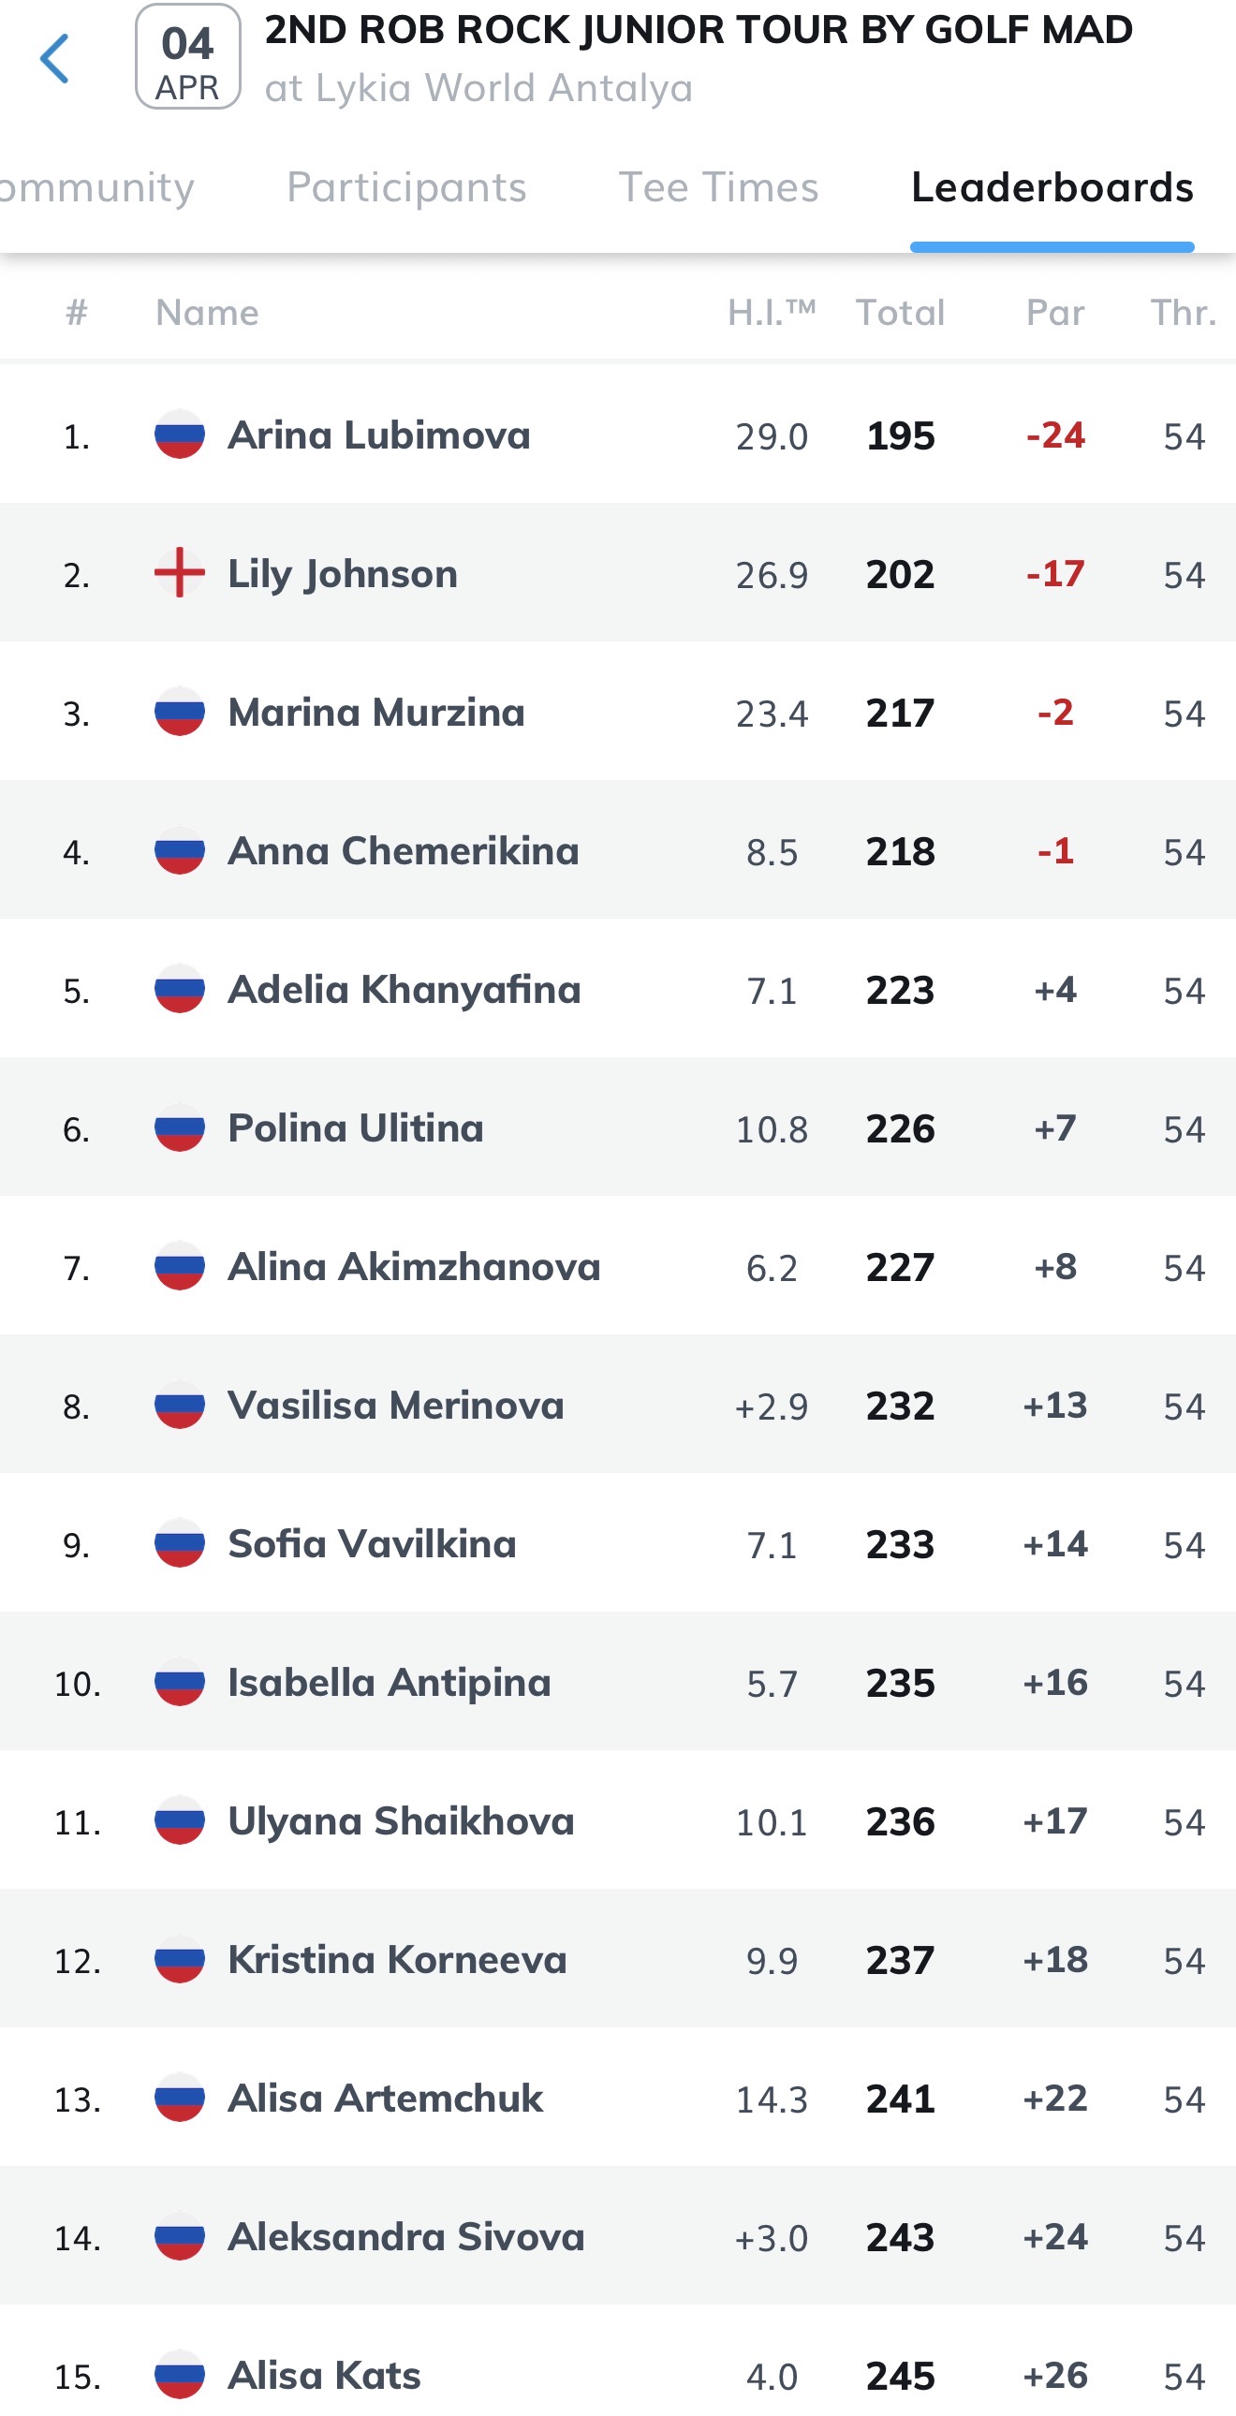
Task: Open the Tee Times tab
Action: (x=718, y=187)
